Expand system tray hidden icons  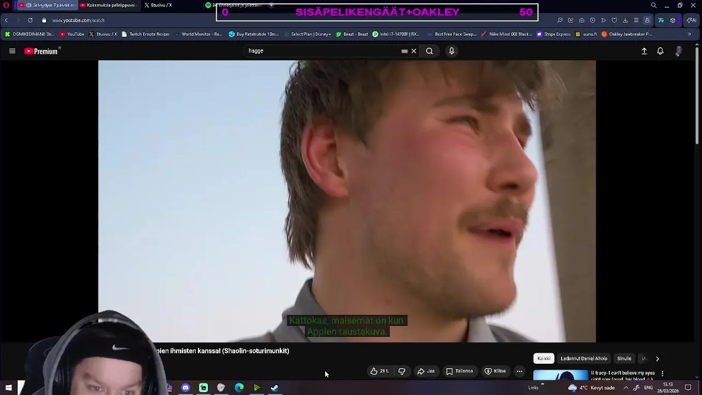tap(626, 388)
